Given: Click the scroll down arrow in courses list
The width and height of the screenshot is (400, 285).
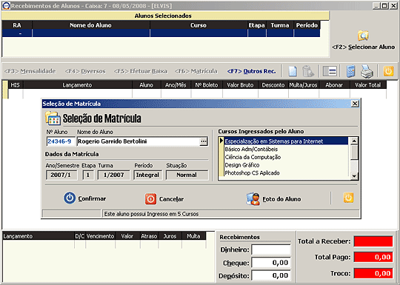Looking at the screenshot, I should [354, 176].
